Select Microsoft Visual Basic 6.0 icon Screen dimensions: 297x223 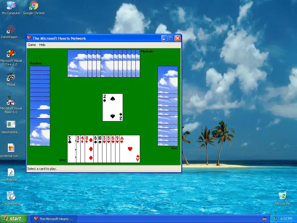(x=11, y=105)
